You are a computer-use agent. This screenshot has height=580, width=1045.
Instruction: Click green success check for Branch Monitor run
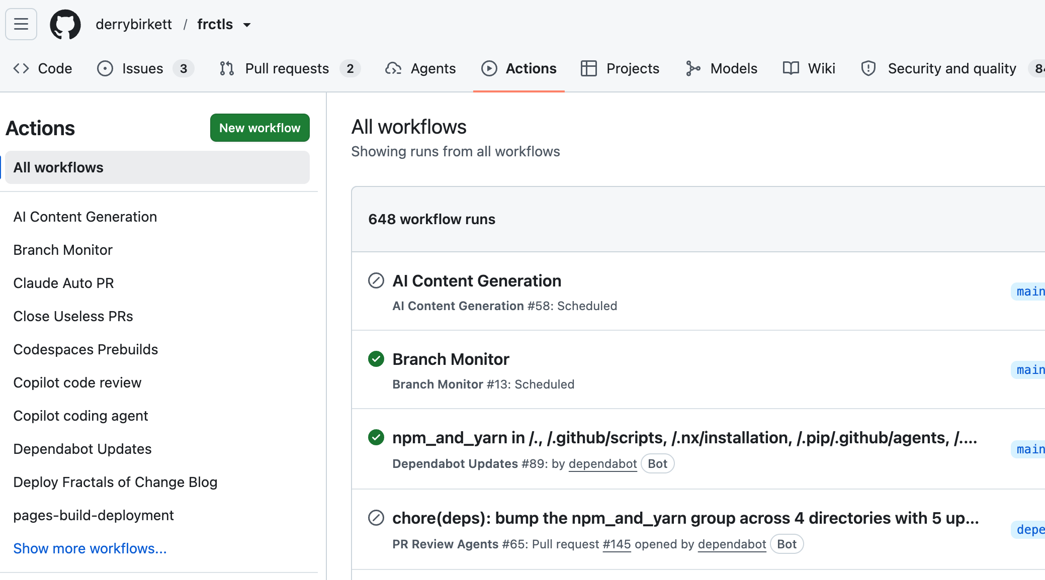376,359
